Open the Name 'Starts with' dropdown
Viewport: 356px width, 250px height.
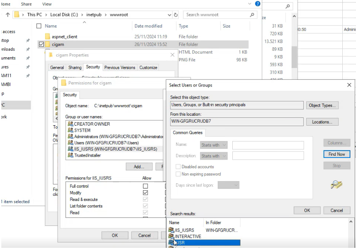click(214, 145)
